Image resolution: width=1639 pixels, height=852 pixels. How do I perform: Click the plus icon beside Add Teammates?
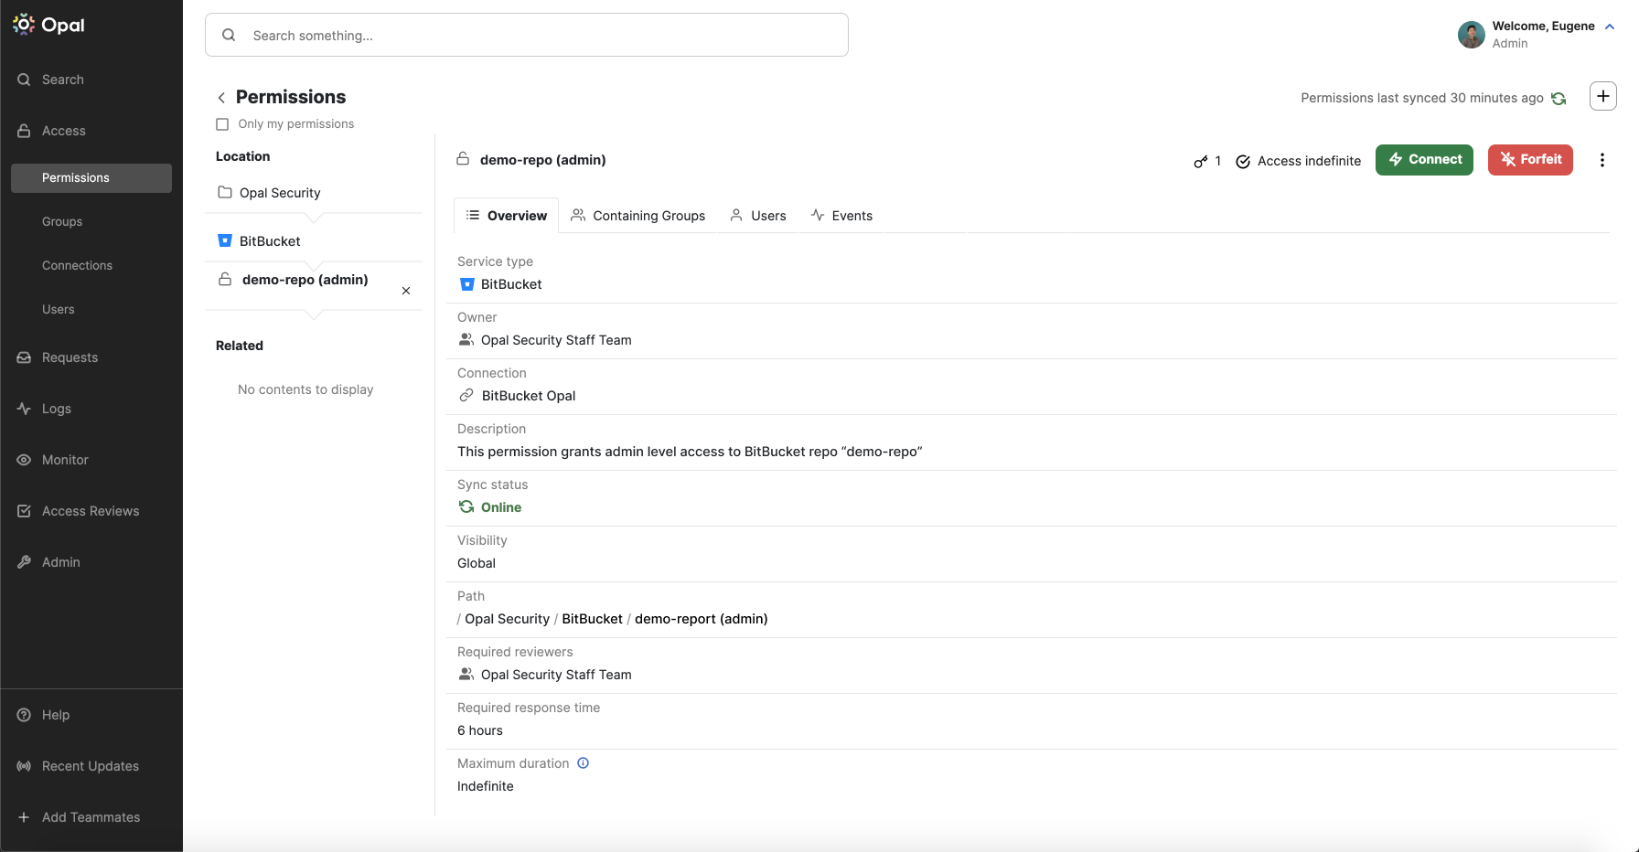pos(24,817)
